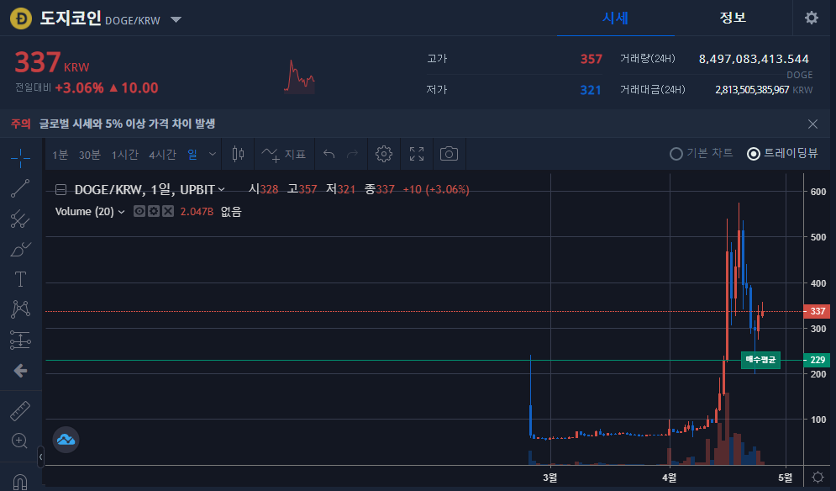
Task: Enter fullscreen chart mode
Action: [417, 154]
